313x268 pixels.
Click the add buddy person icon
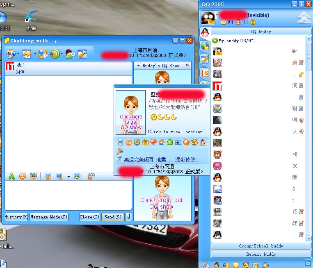[70, 54]
